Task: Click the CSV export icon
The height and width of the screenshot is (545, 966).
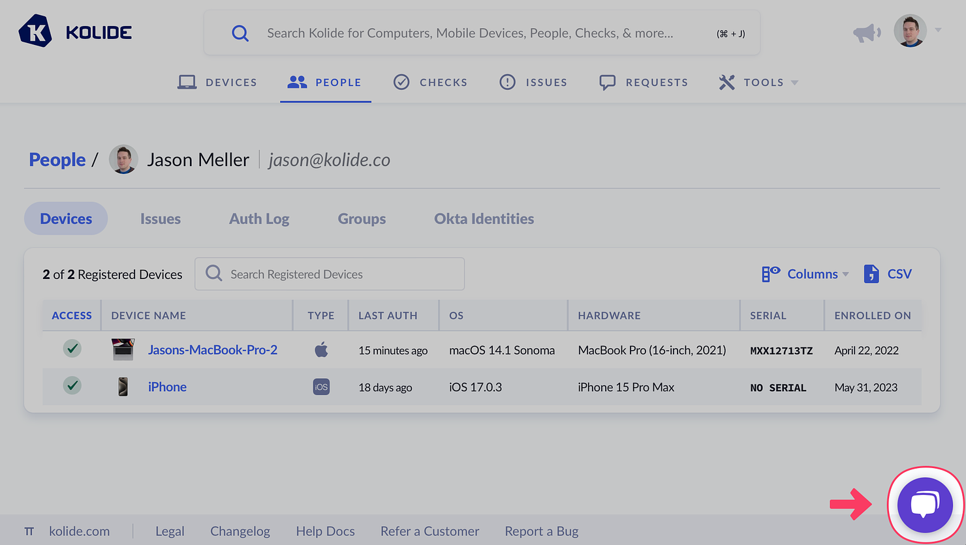Action: 871,274
